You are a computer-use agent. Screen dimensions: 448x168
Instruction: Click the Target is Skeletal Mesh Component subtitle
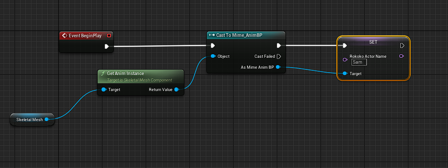tap(139, 80)
